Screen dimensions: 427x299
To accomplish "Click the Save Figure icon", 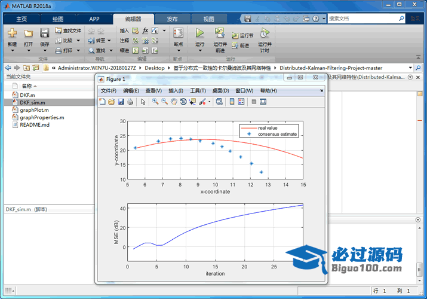I will click(x=121, y=102).
